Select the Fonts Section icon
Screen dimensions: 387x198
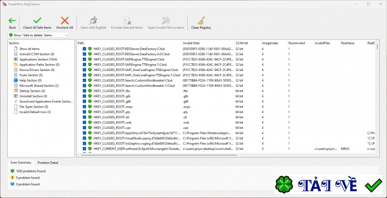(16, 75)
